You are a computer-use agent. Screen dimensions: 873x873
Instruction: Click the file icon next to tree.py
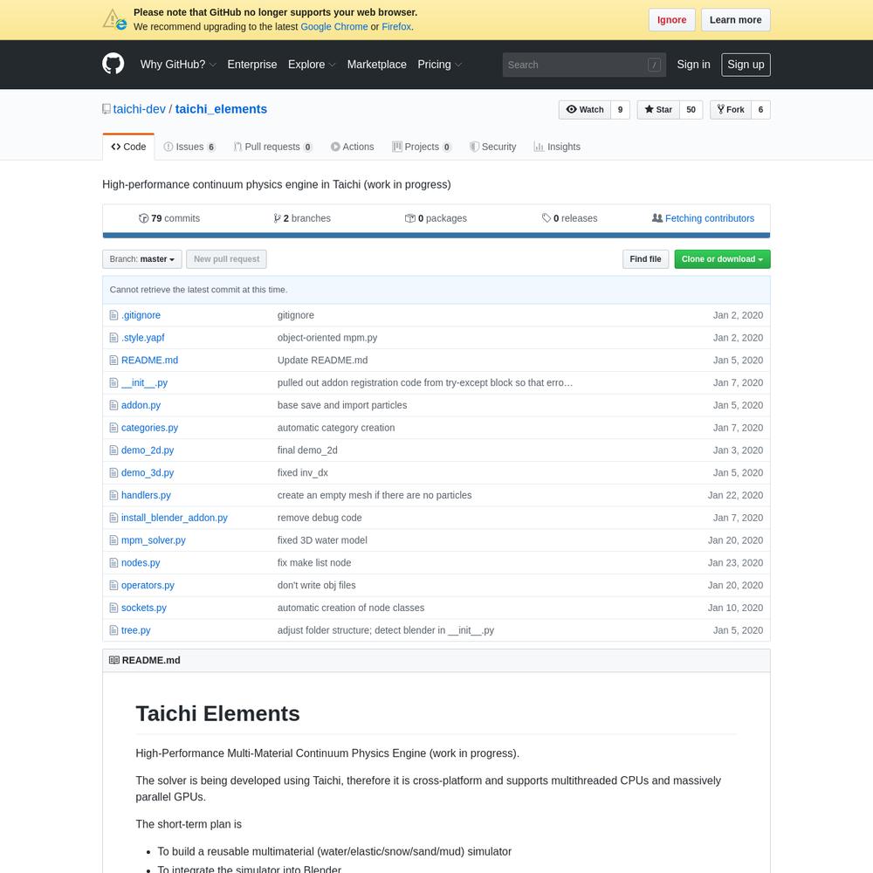point(113,630)
